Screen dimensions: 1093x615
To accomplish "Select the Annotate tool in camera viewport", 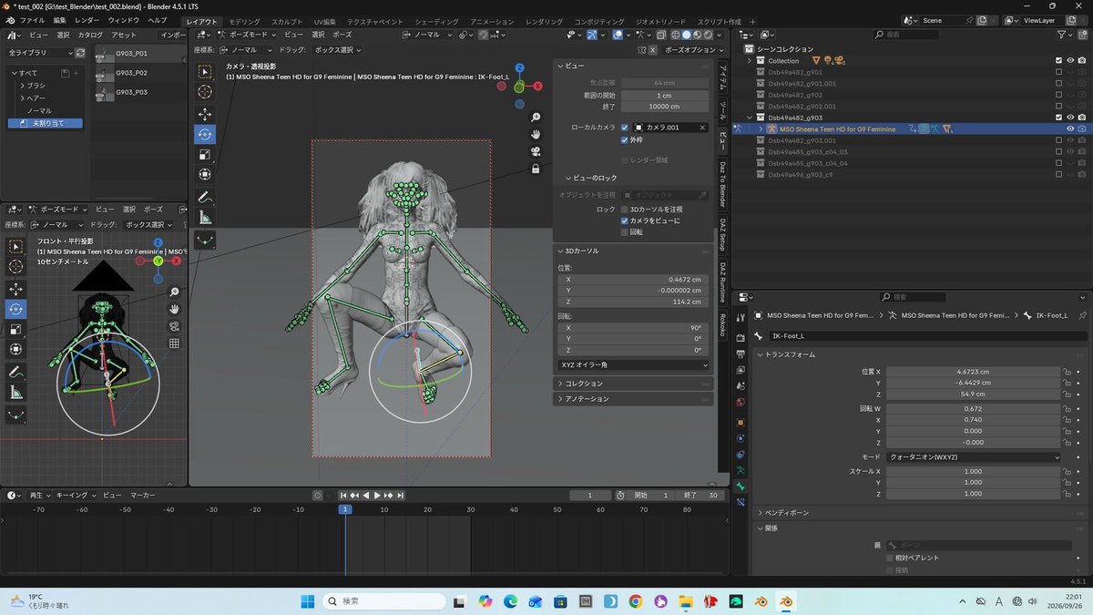I will coord(206,197).
